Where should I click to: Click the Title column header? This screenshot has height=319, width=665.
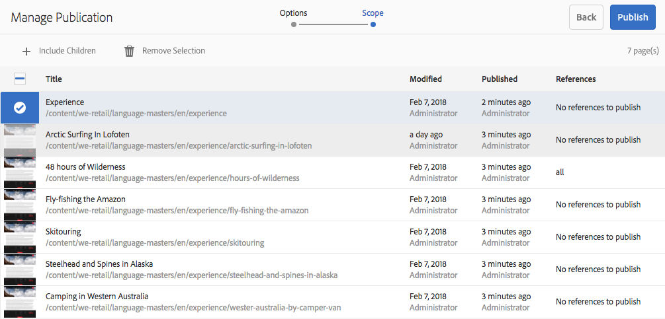[54, 79]
